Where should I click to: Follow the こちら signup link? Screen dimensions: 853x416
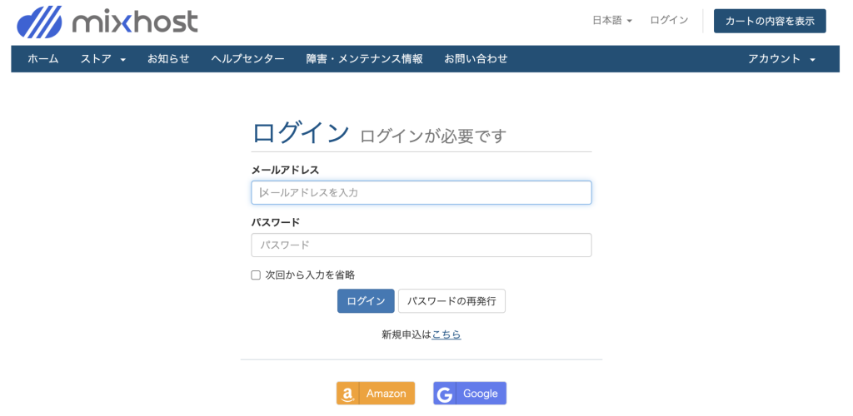point(446,334)
